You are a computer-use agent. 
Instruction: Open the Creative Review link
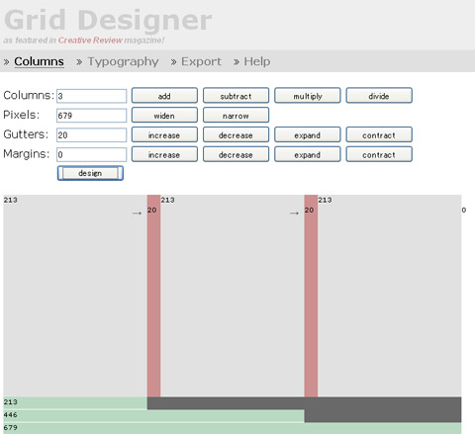point(90,41)
